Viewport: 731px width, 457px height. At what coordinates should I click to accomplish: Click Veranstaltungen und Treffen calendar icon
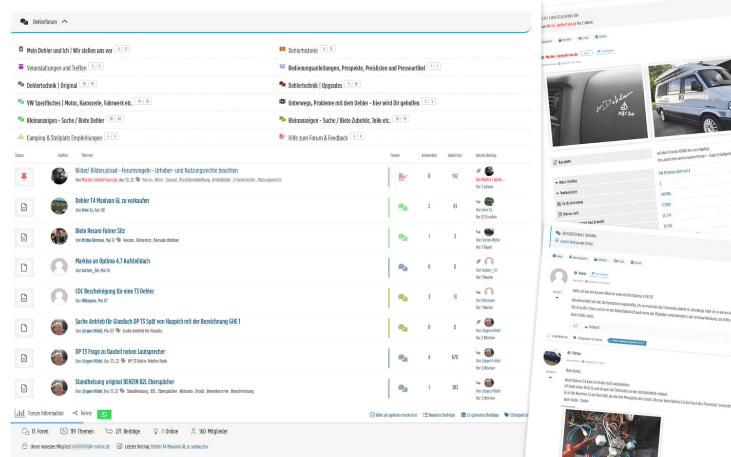pyautogui.click(x=21, y=67)
